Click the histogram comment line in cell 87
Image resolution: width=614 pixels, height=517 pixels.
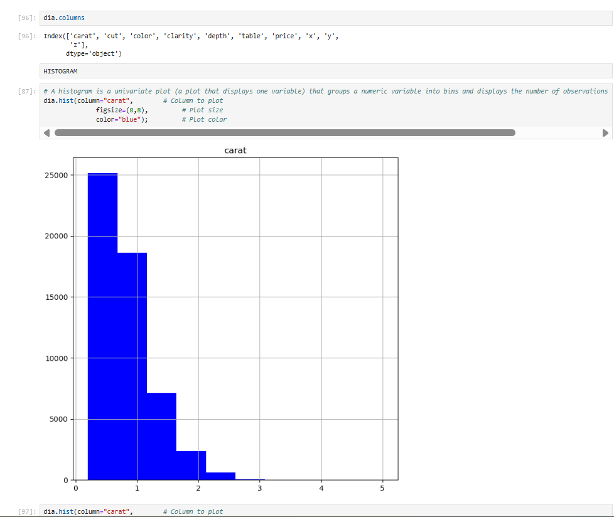[x=326, y=91]
